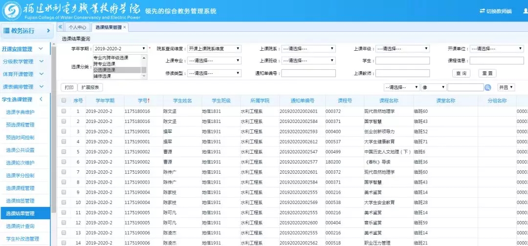
Task: Switch to the 个人中心 tab
Action: click(x=77, y=27)
